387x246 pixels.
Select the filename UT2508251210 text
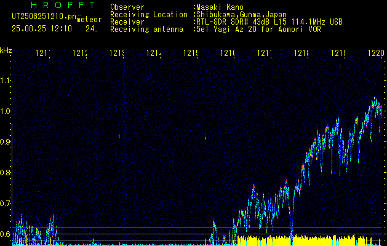44,17
